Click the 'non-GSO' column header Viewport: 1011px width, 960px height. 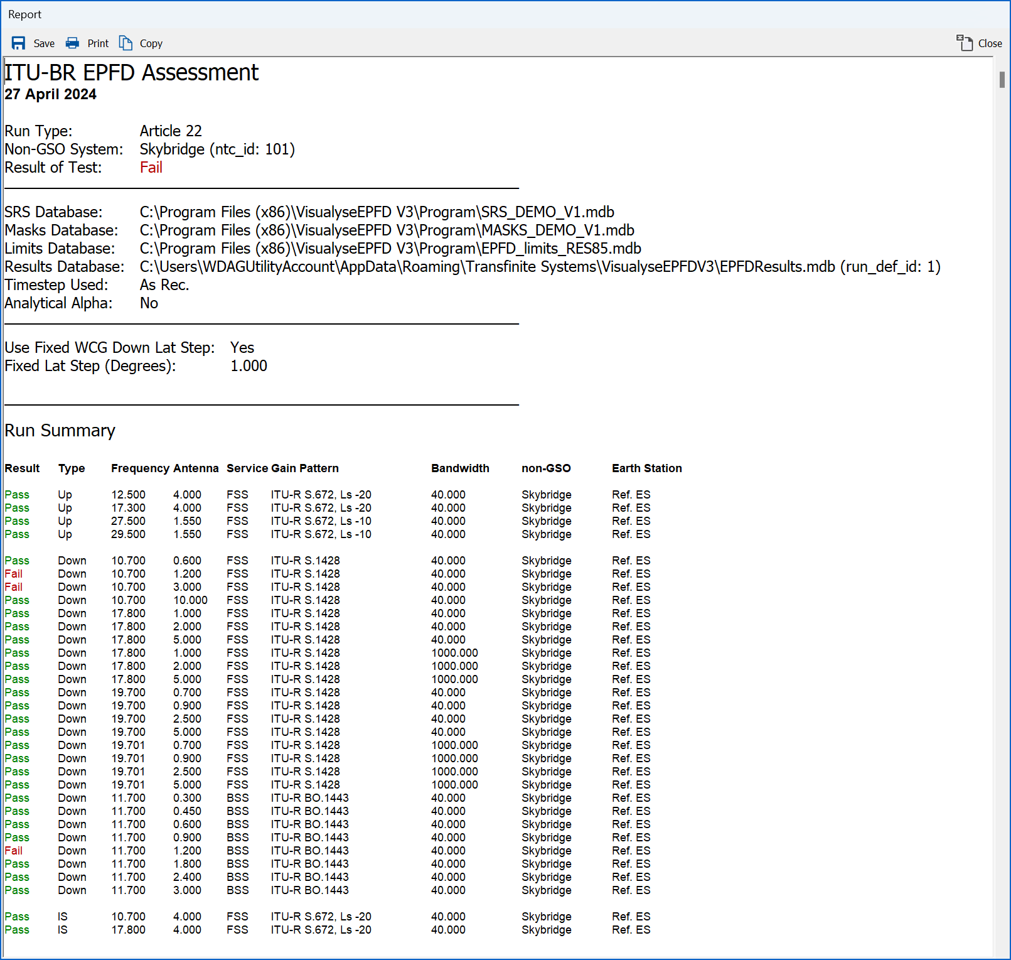(546, 468)
